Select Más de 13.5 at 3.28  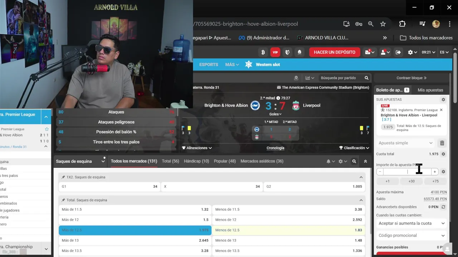(x=135, y=251)
